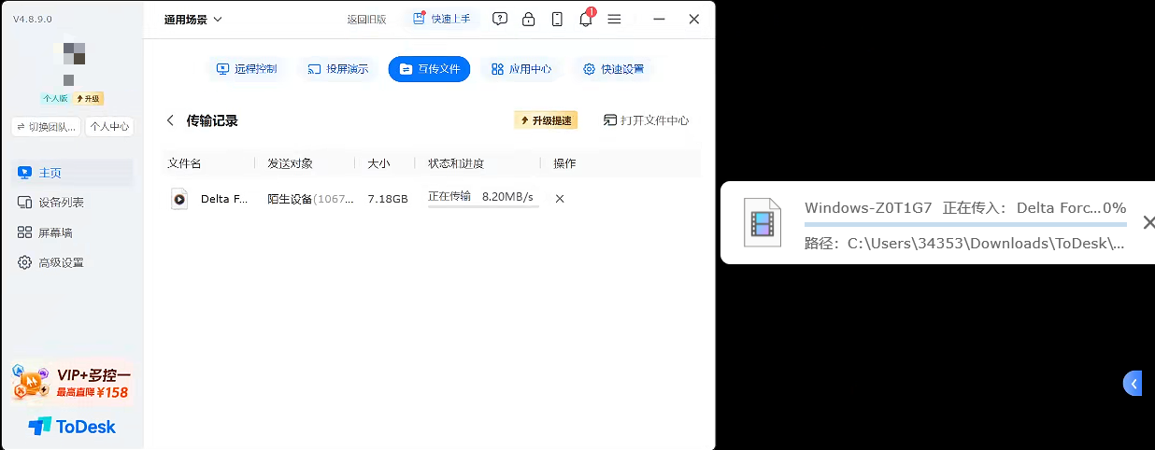Click the 状态和进度 column header
The image size is (1155, 450).
pyautogui.click(x=456, y=163)
